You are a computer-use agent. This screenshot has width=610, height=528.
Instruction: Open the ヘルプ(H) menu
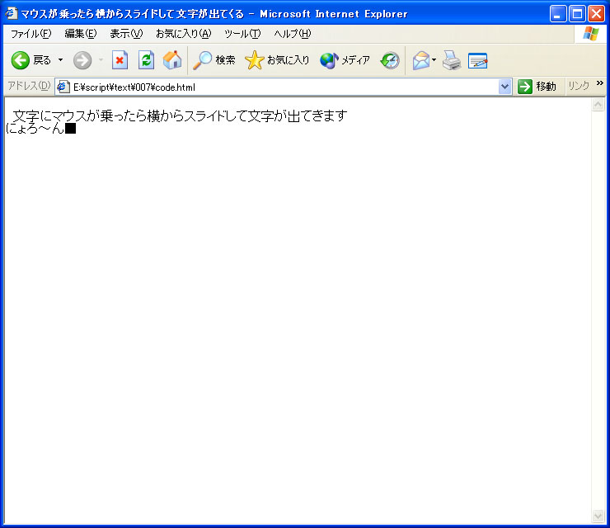click(292, 34)
